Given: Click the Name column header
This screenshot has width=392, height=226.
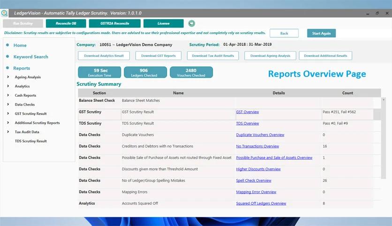Looking at the screenshot, I should 178,93.
